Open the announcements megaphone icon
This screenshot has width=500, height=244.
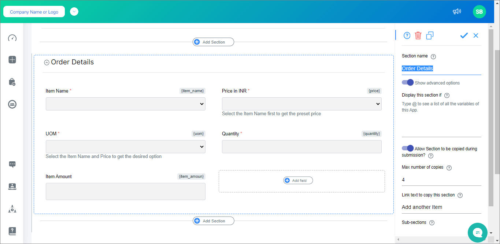click(457, 11)
